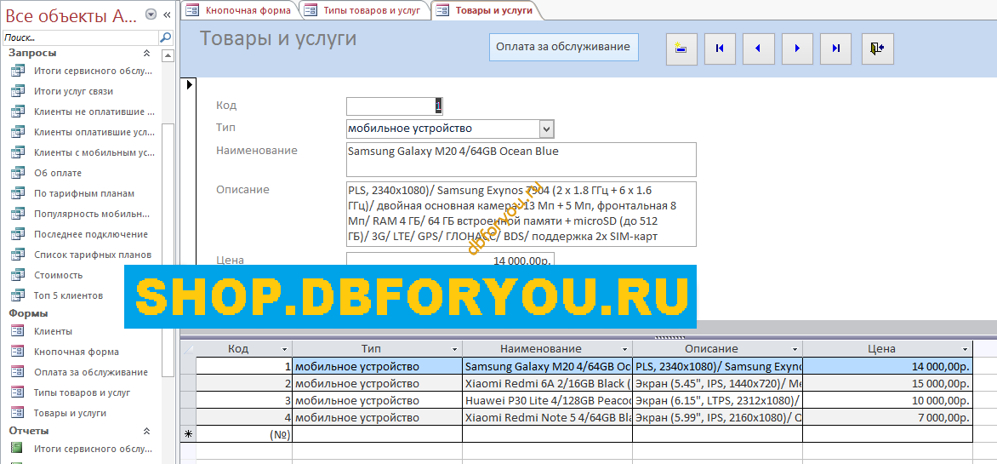Click navigation pane scrollbar up arrow
This screenshot has height=464, width=997.
point(168,56)
